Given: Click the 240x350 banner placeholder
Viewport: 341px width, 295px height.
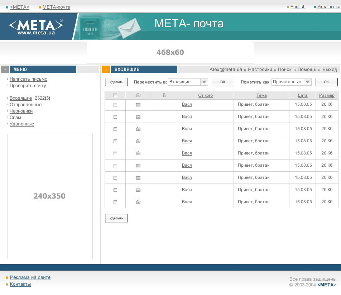Looking at the screenshot, I should (x=50, y=196).
